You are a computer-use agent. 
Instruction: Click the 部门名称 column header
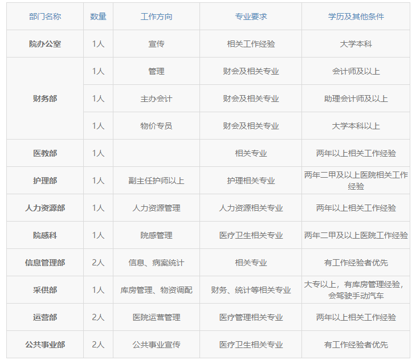pos(45,17)
